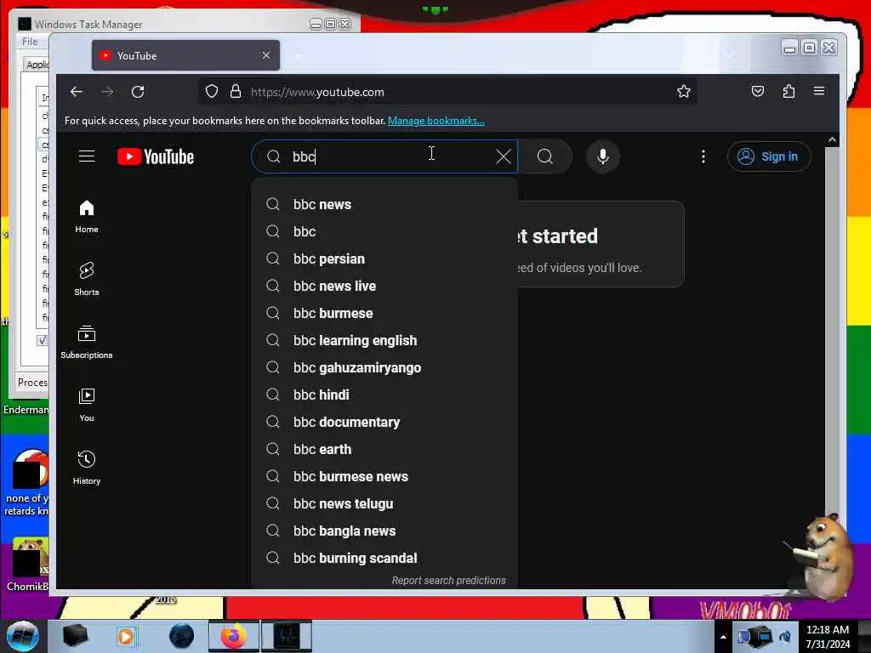Open YouTube settings three-dot menu

[x=703, y=156]
